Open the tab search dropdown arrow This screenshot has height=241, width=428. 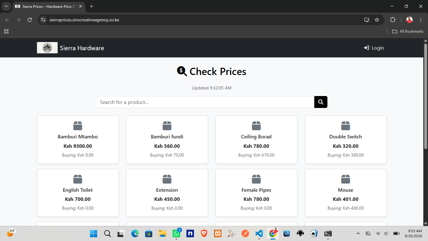point(6,6)
